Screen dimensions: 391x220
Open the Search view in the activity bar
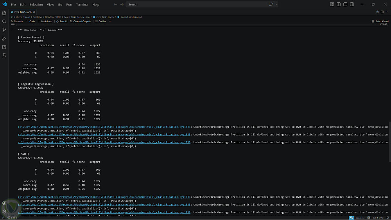(x=4, y=22)
